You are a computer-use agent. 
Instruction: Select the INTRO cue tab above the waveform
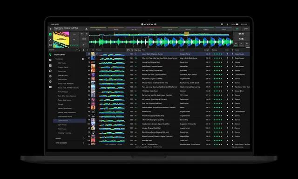coord(98,29)
